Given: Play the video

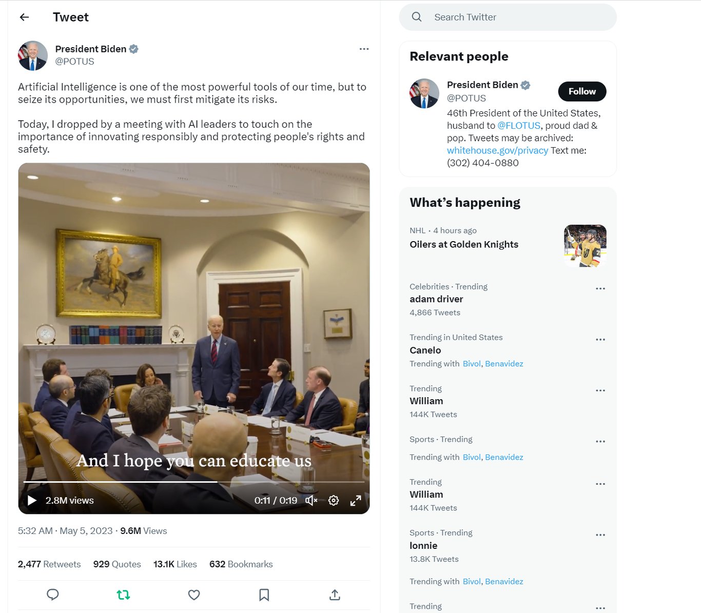Looking at the screenshot, I should [x=32, y=501].
